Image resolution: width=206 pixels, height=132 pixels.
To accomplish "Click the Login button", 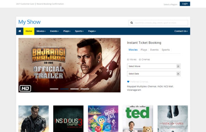I will click(x=185, y=4).
